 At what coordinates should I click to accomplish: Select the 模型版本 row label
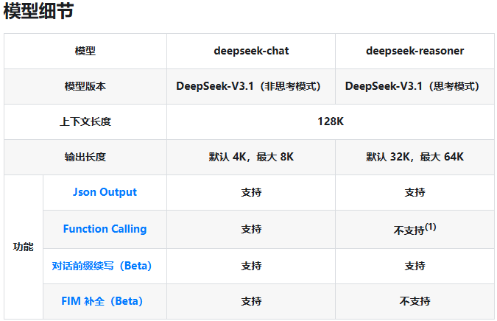(x=85, y=86)
